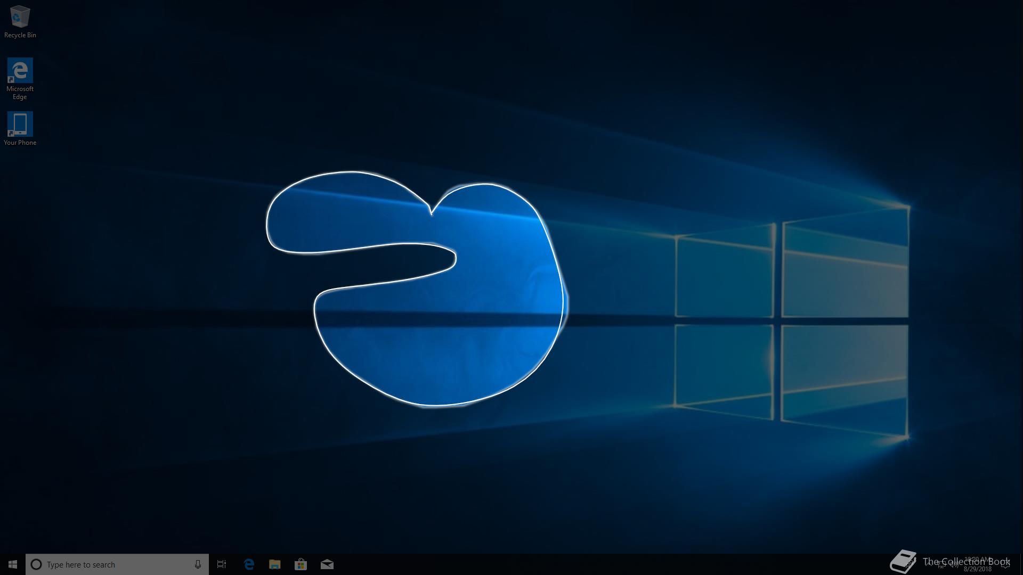Select the Your Phone desktop shortcut
The height and width of the screenshot is (575, 1023).
click(x=20, y=128)
